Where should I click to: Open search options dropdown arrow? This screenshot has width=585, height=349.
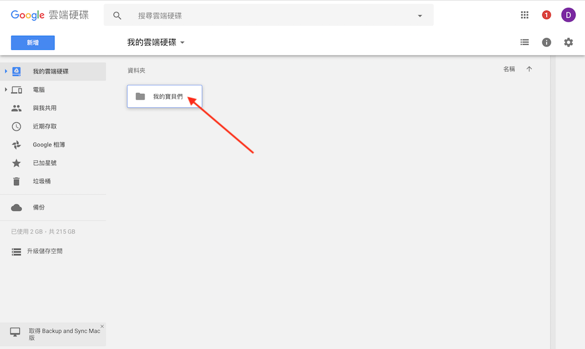tap(419, 16)
